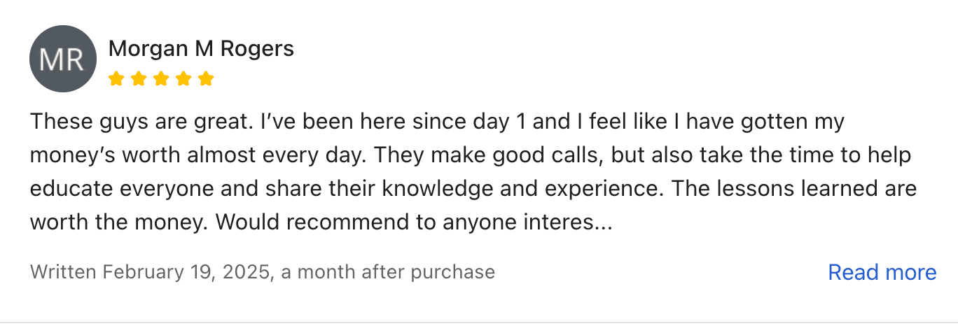Viewport: 958px width, 326px height.
Task: Select the fifth and last rating star
Action: pos(206,78)
